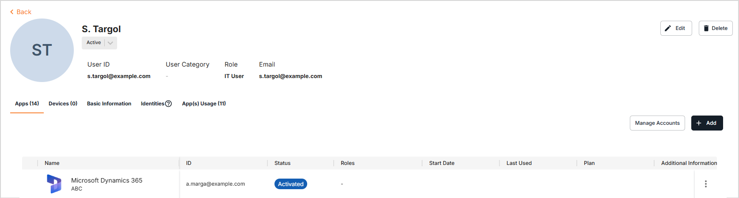Switch to the Devices (0) tab
Image resolution: width=739 pixels, height=198 pixels.
click(63, 104)
